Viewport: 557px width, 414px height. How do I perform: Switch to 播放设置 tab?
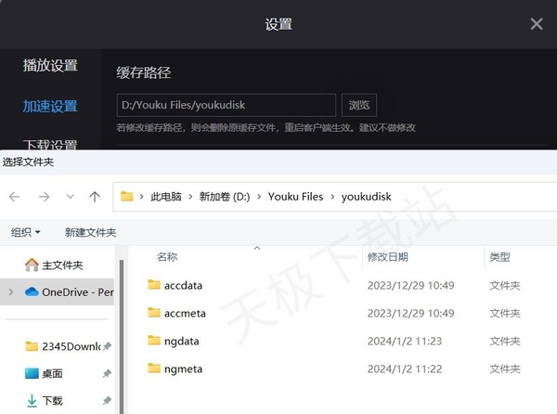[50, 66]
